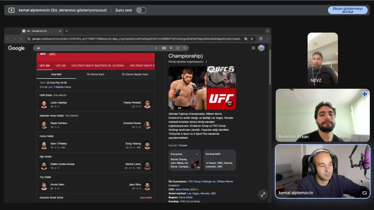374x210 pixels.
Task: Open the tab search dropdown arrow
Action: click(x=267, y=31)
